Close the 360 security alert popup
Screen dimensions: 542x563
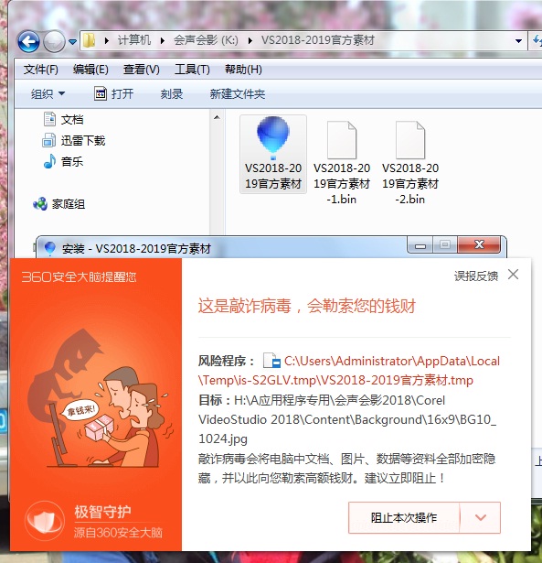pos(514,275)
